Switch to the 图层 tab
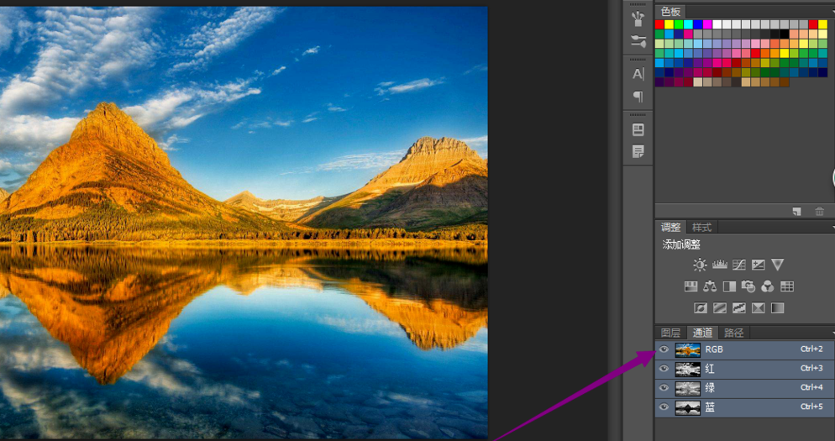The height and width of the screenshot is (441, 835). click(x=670, y=333)
